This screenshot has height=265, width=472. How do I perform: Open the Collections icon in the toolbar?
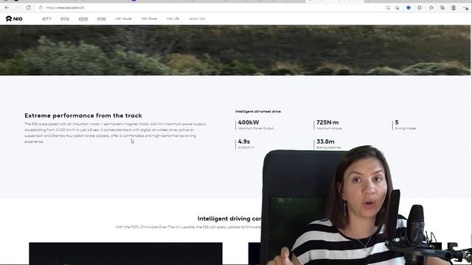coord(442,8)
